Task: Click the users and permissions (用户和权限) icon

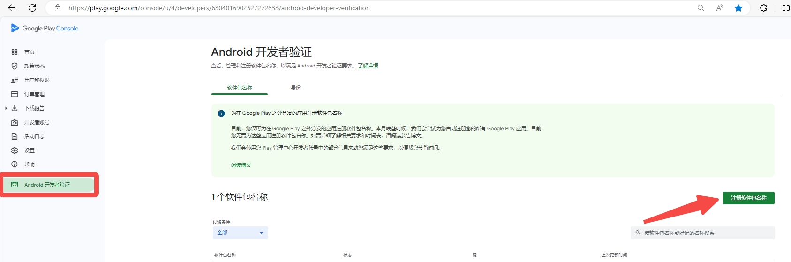Action: (15, 80)
